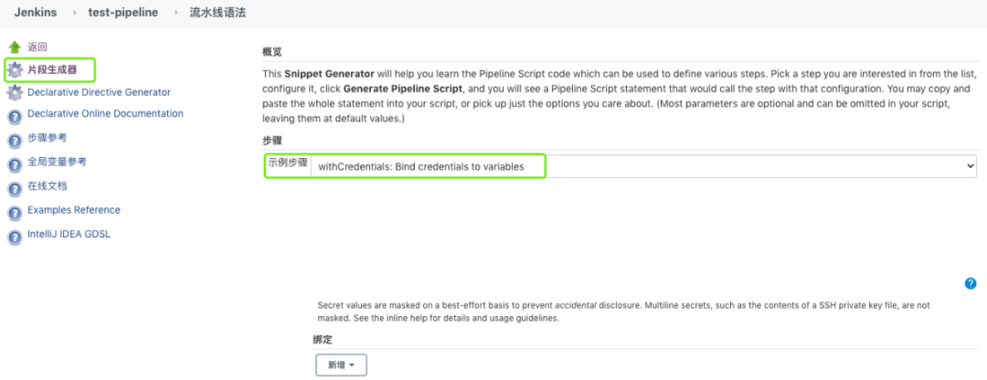
Task: Open the 全局变量参考 sidebar link
Action: [x=57, y=162]
